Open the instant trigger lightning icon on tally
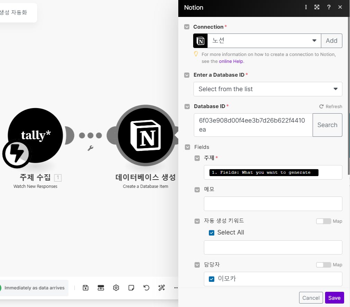Viewport: 350px width, 307px height. pos(17,154)
